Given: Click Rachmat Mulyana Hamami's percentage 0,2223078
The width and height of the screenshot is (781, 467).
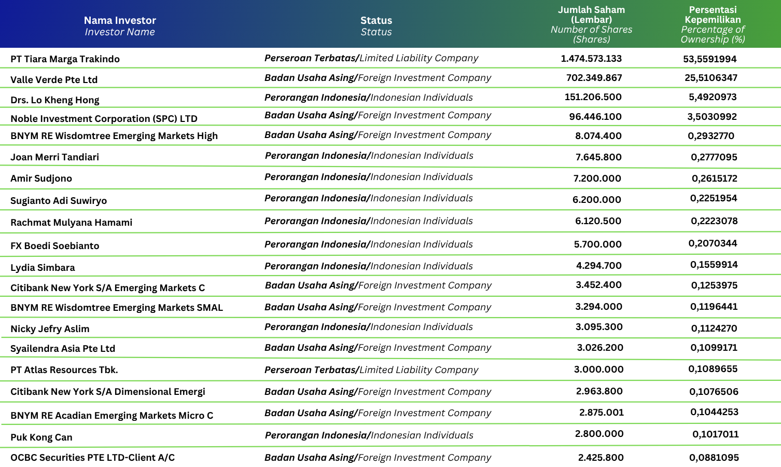Looking at the screenshot, I should tap(714, 221).
